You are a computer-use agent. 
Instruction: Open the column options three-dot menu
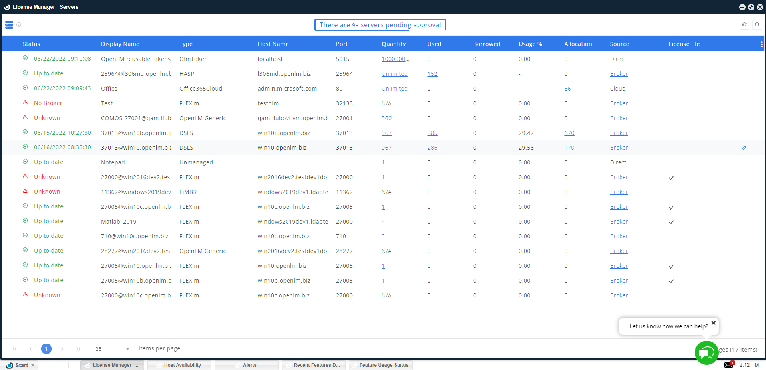point(762,44)
